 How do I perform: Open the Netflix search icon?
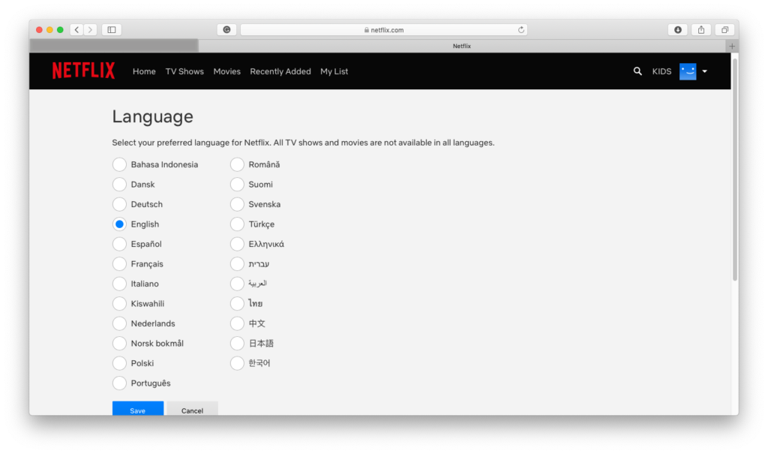click(x=637, y=71)
